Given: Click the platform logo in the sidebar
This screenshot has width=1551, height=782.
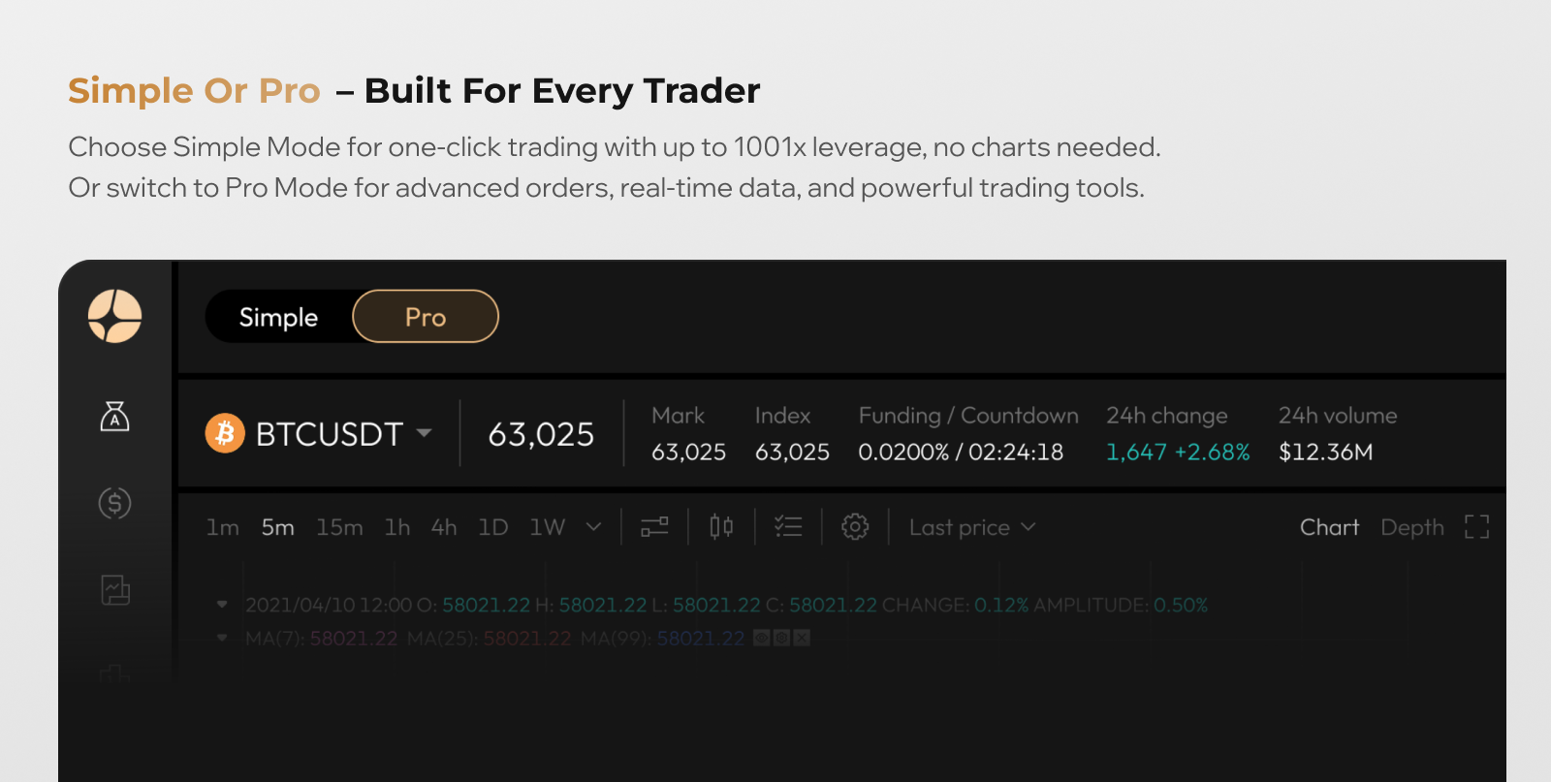Looking at the screenshot, I should point(114,316).
